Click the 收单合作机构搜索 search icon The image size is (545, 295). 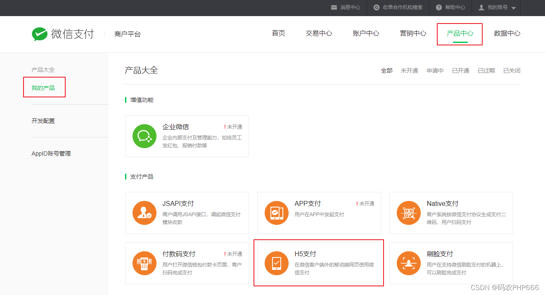376,7
